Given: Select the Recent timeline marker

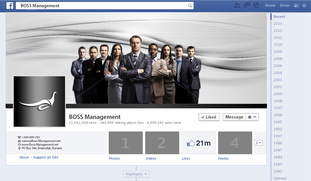Looking at the screenshot, I should tap(279, 17).
